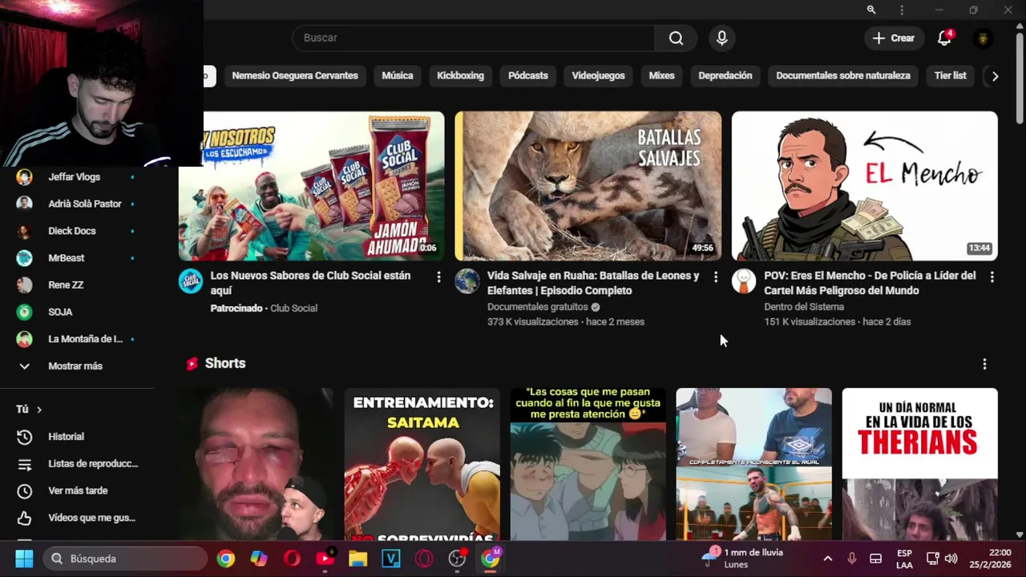Screen dimensions: 1026x577
Task: Click Dentro del Sistema channel avatar
Action: coord(744,281)
